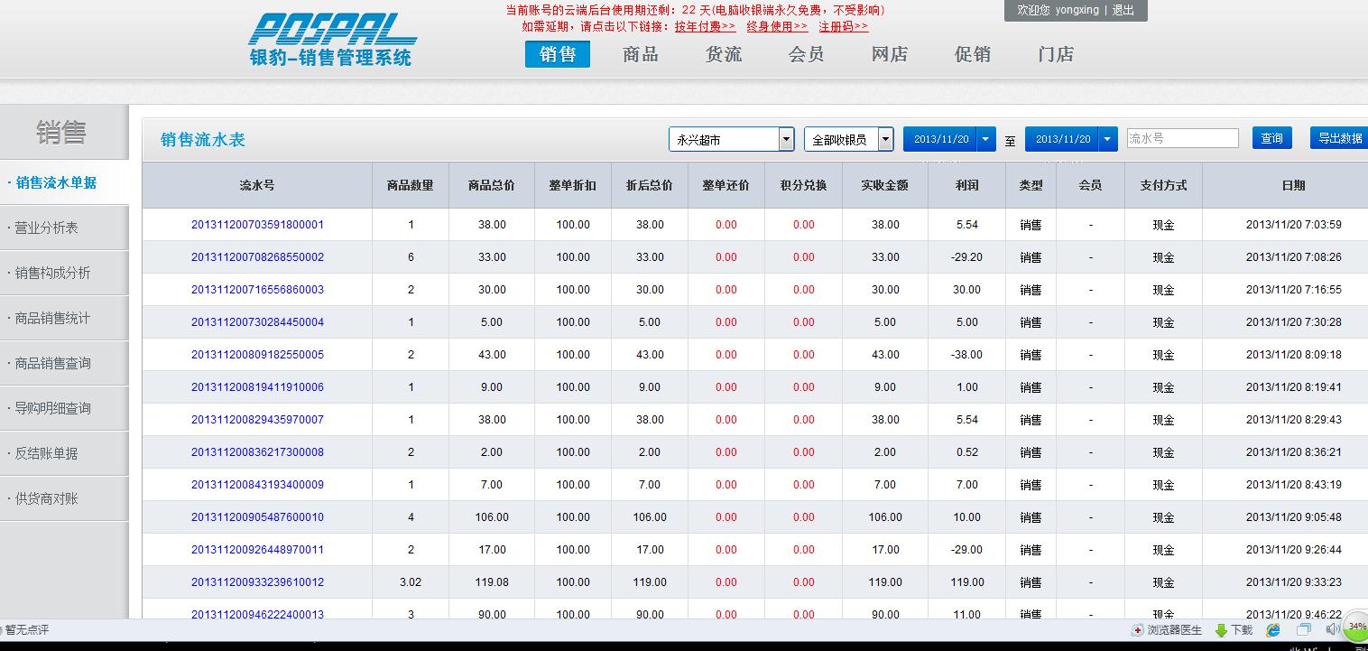Open receipt link 20131120070359180​0001

click(x=257, y=225)
